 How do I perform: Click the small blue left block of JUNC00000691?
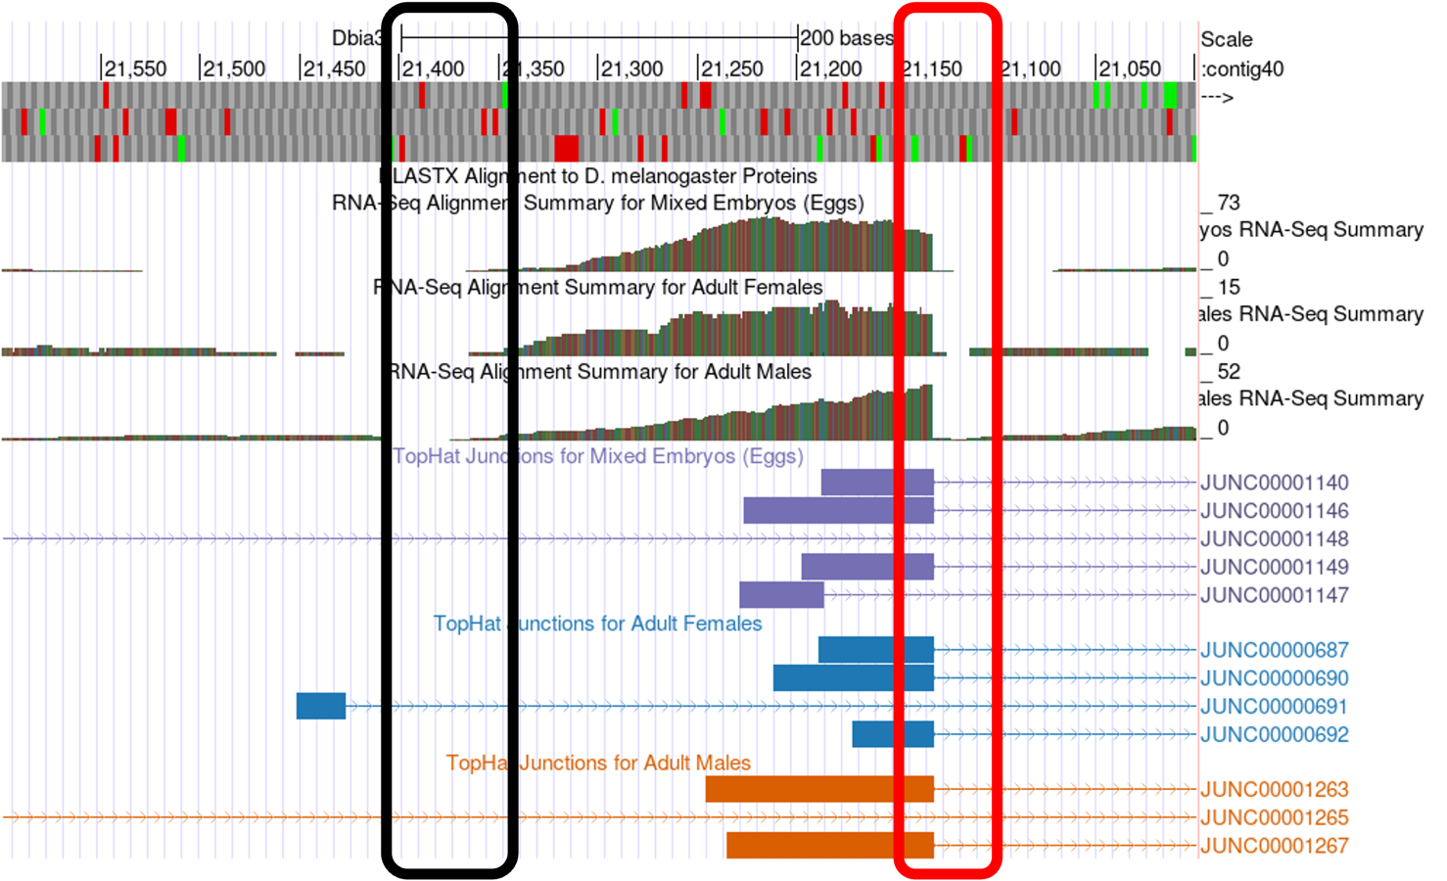(321, 706)
